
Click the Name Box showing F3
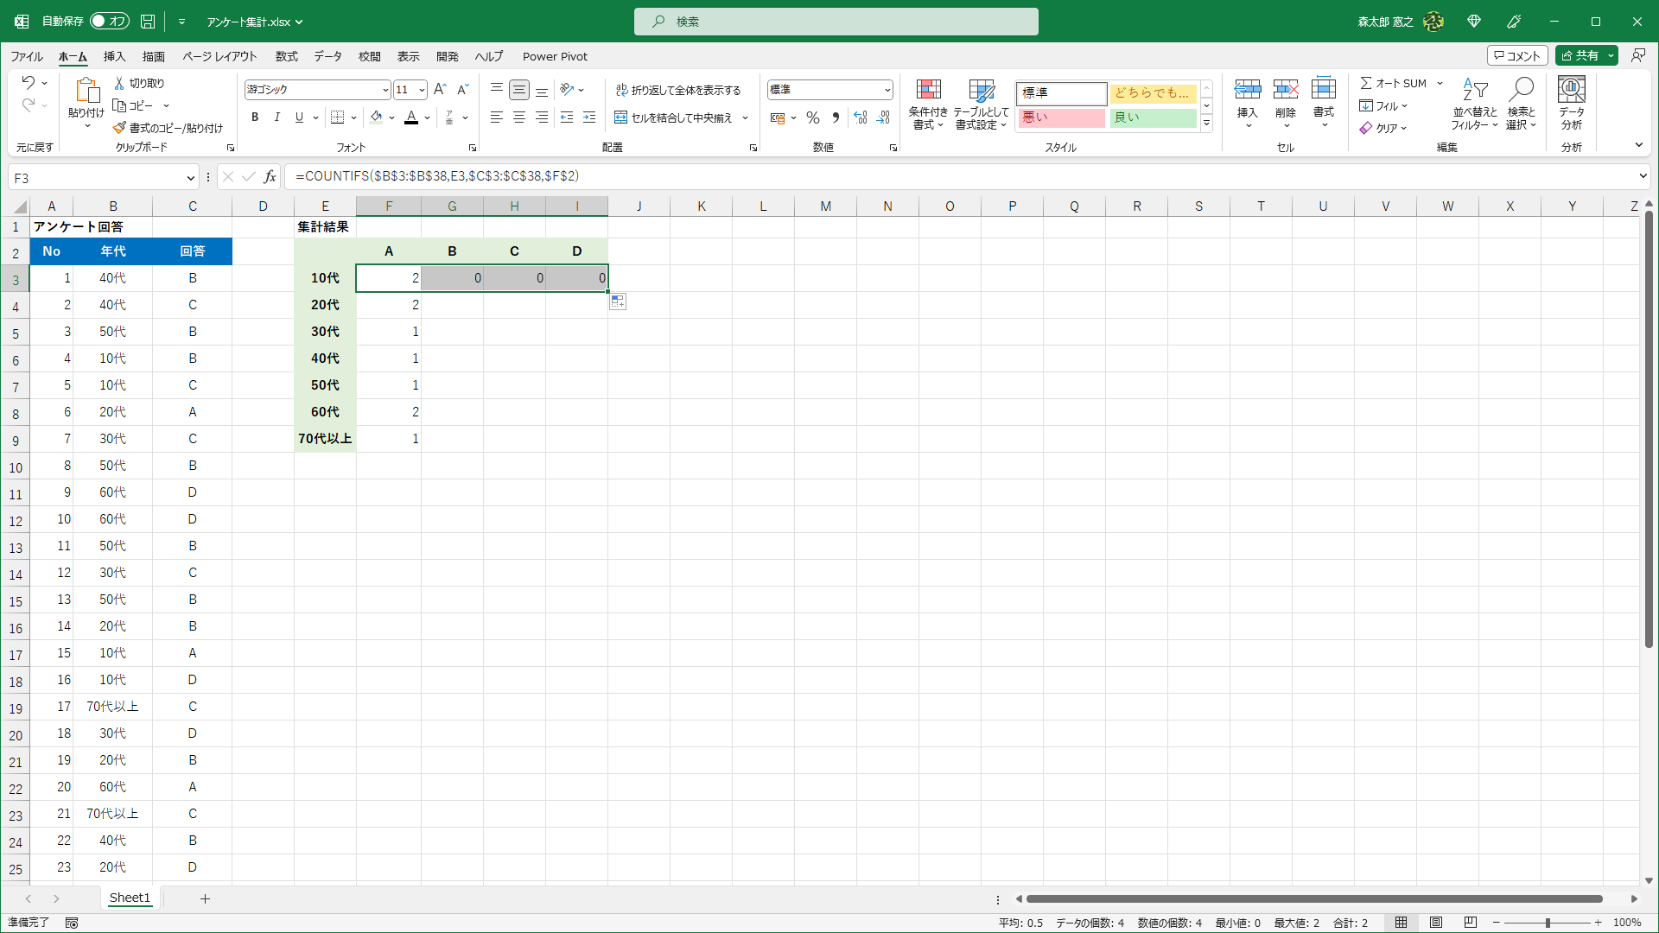pos(95,178)
